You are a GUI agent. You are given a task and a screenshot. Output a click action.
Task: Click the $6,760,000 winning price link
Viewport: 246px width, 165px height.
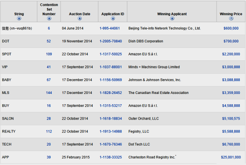[x=231, y=144]
